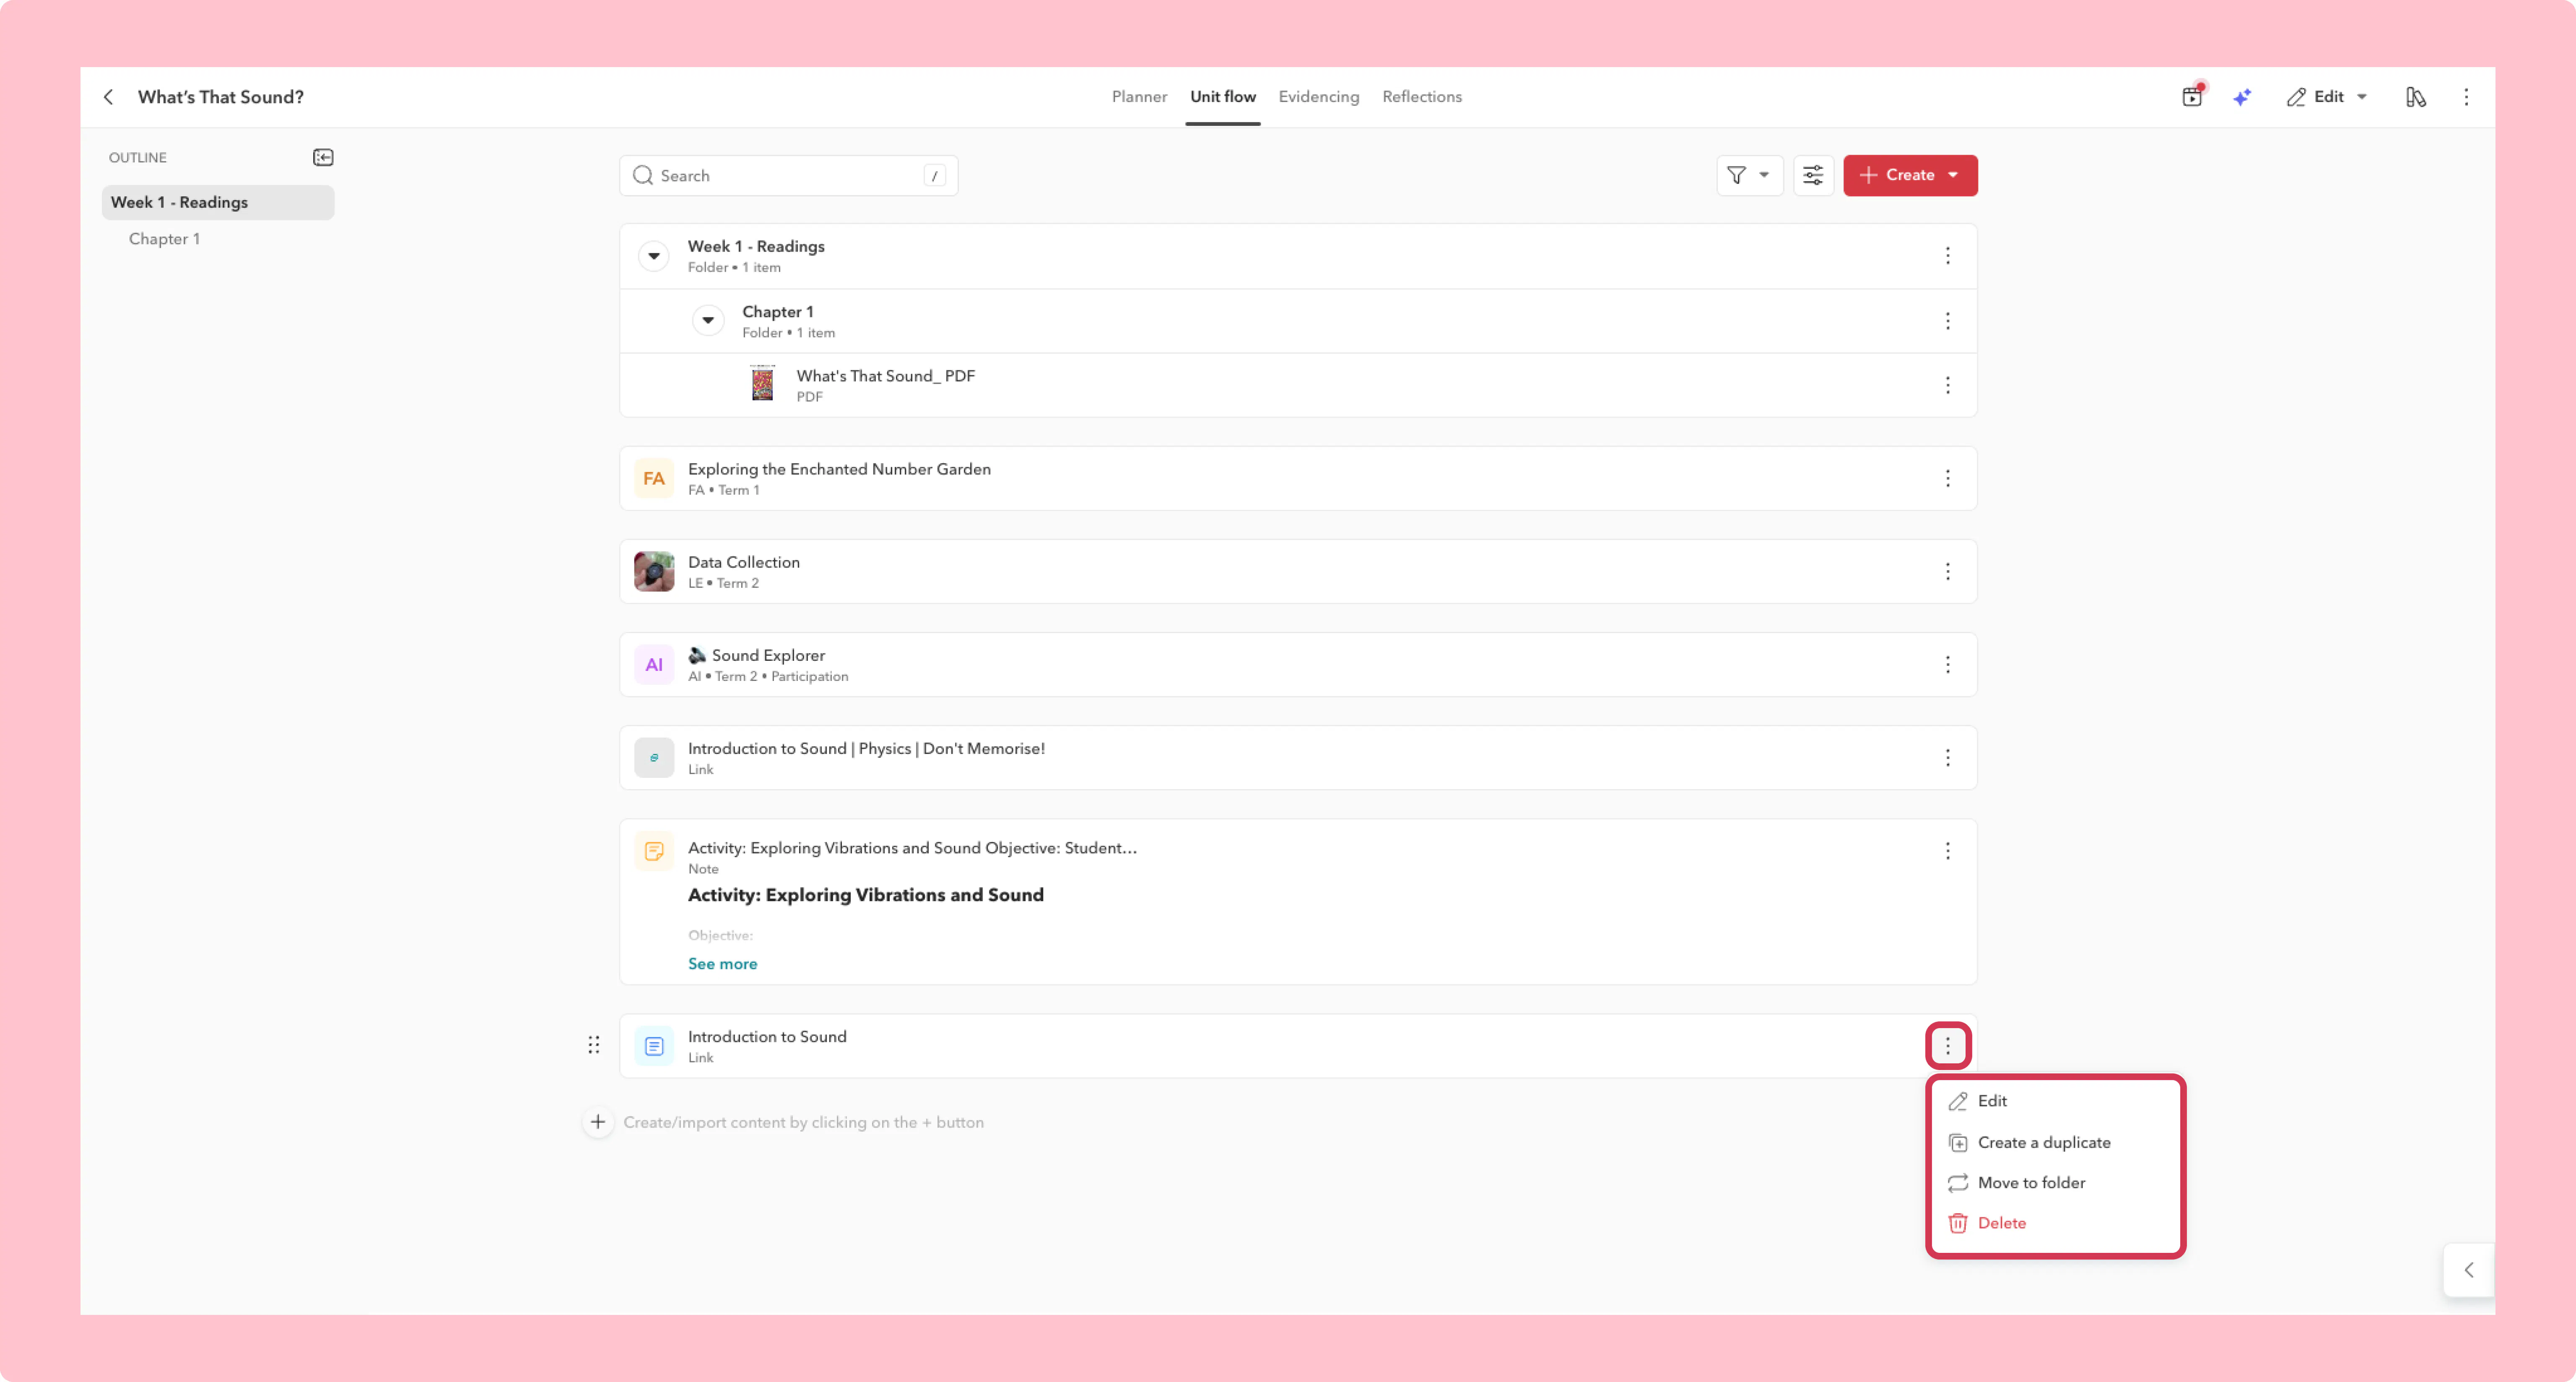The width and height of the screenshot is (2576, 1382).
Task: Open more options for Chapter 1 folder
Action: (1947, 321)
